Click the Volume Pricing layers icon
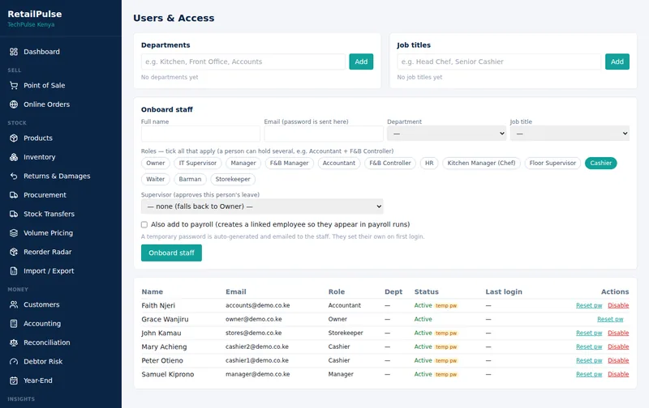The height and width of the screenshot is (408, 649). click(x=14, y=233)
